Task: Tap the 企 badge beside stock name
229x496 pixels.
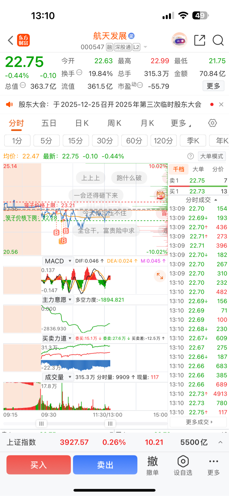Action: pyautogui.click(x=131, y=36)
